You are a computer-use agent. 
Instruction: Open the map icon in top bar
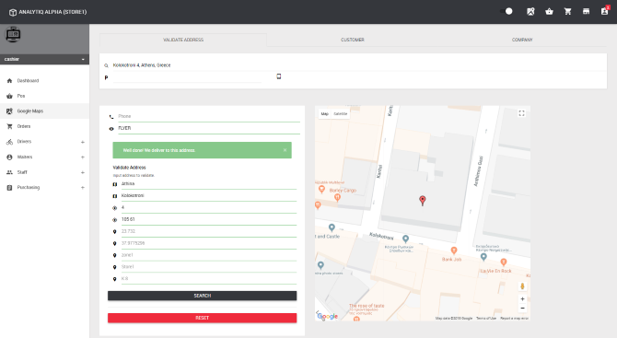[x=530, y=12]
